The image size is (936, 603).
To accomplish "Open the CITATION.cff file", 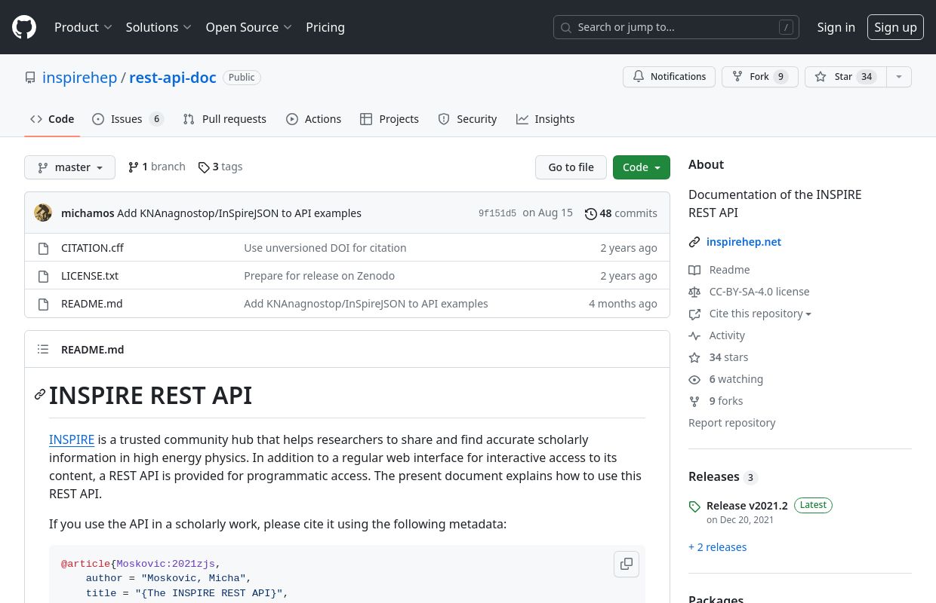I will point(92,248).
